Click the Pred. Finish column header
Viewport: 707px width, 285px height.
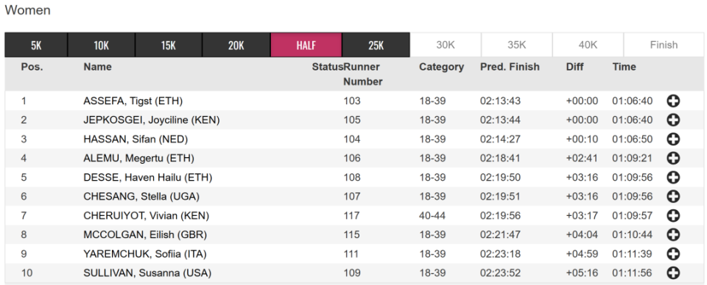[510, 67]
